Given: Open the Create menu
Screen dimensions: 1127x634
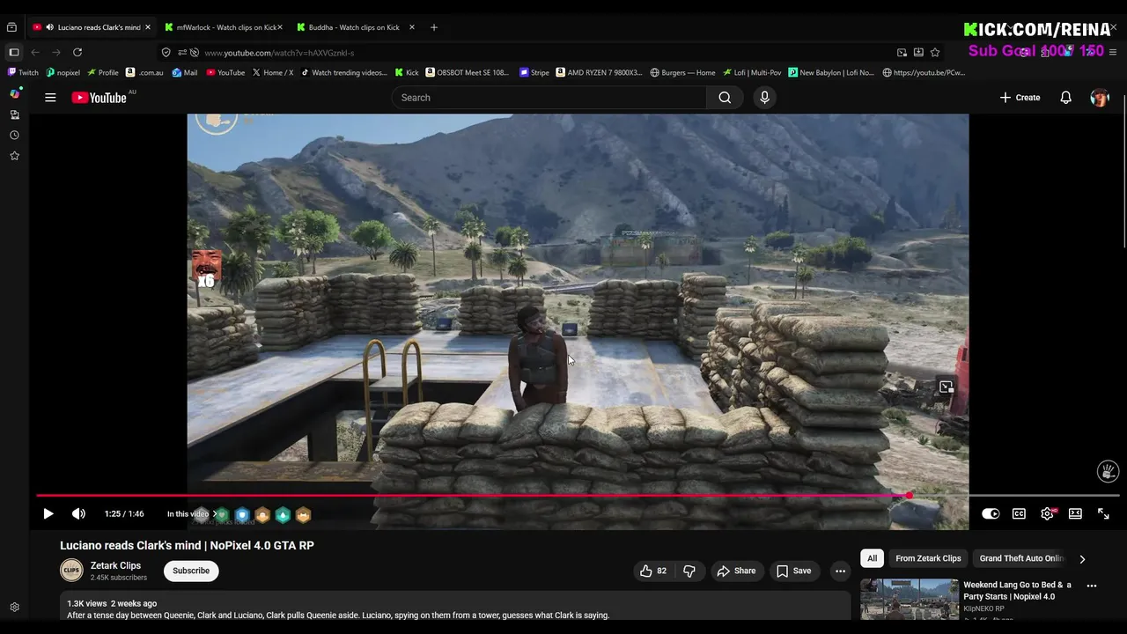Looking at the screenshot, I should pyautogui.click(x=1020, y=98).
